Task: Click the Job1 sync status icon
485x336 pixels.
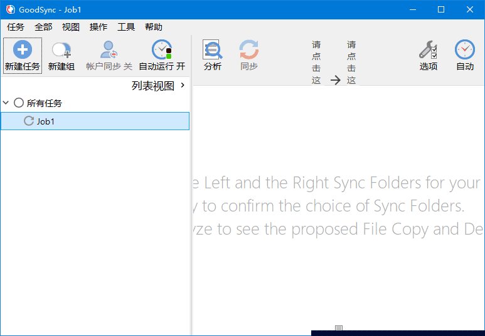Action: (x=29, y=121)
